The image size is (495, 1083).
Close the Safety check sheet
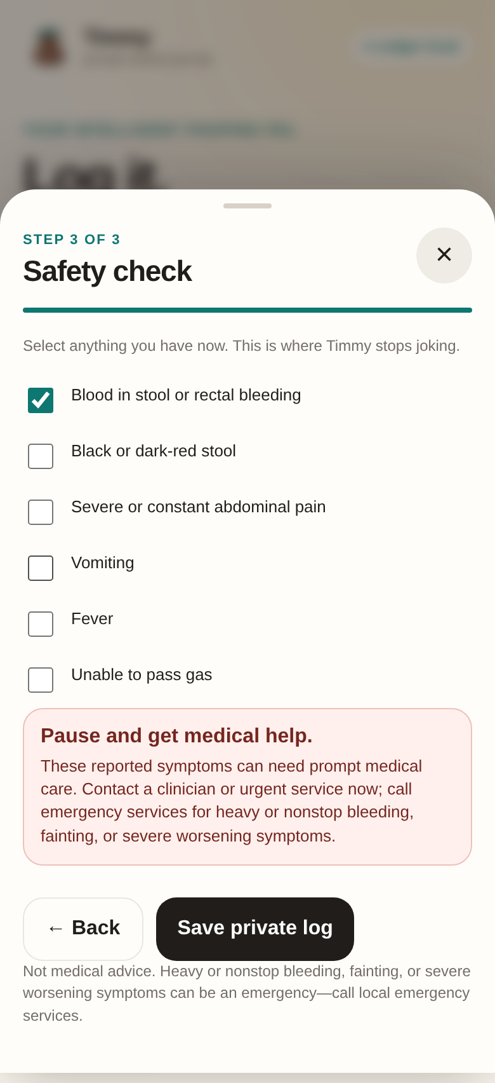tap(444, 255)
